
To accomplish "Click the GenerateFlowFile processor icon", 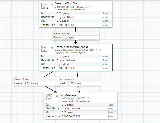I will (x=44, y=6).
